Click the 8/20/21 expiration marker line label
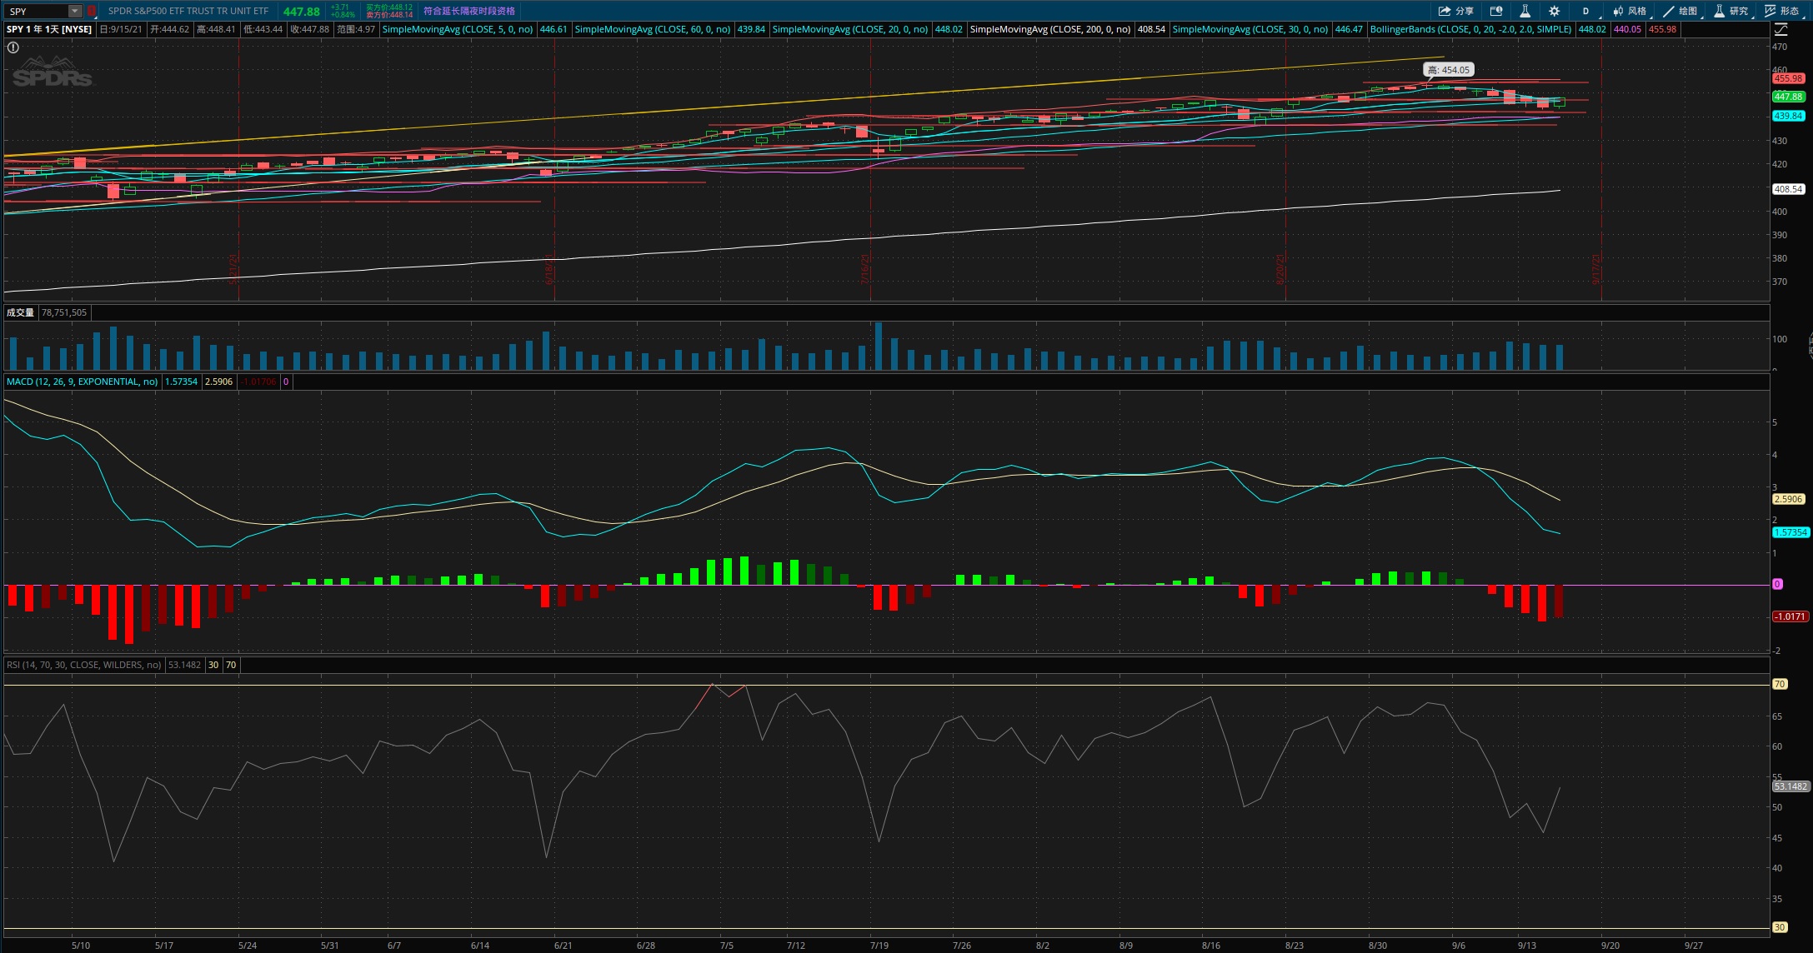1813x953 pixels. coord(1280,270)
